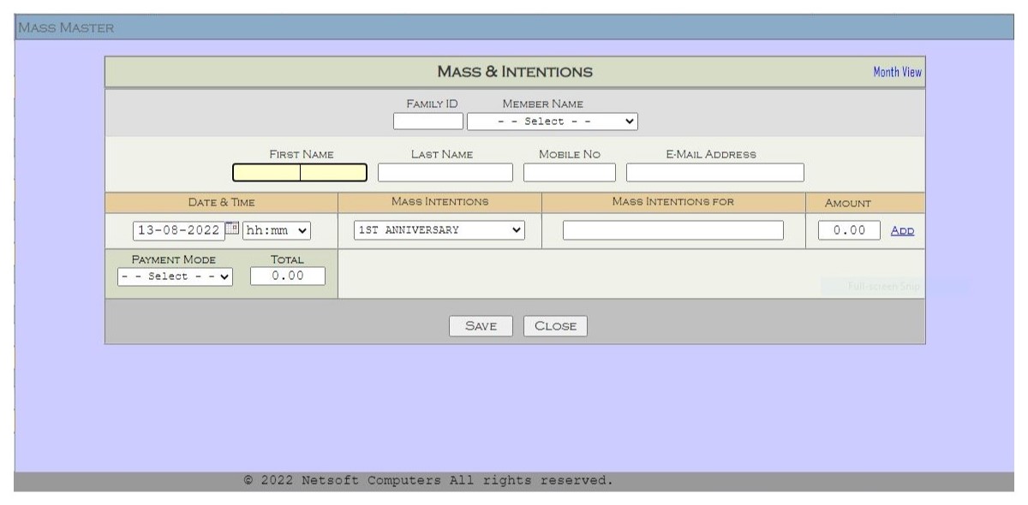
Task: Open the calendar date picker icon
Action: pos(232,229)
